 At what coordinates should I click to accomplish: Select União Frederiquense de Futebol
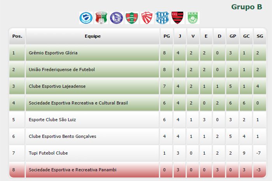pos(62,70)
